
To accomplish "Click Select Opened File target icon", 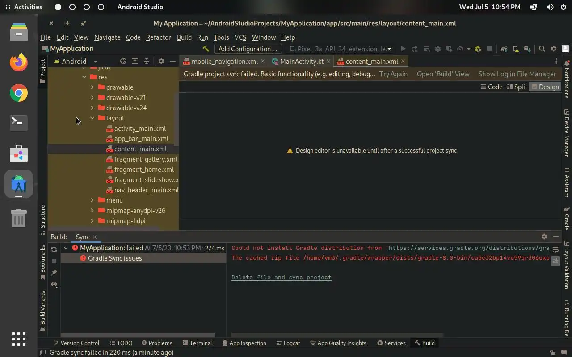I will coord(123,61).
